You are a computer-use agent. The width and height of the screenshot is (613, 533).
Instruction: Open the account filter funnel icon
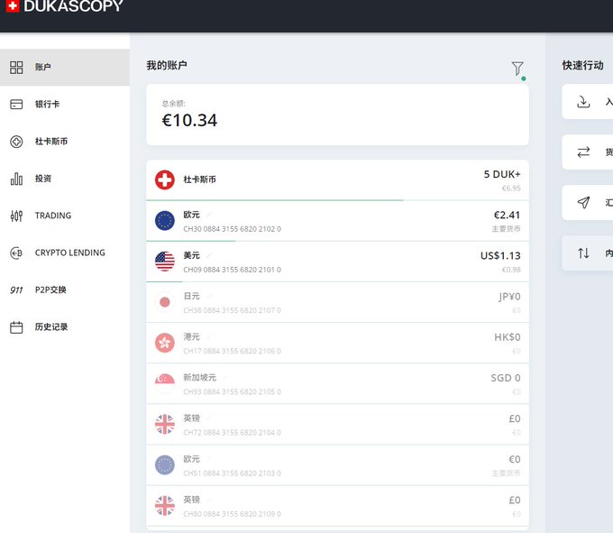pyautogui.click(x=517, y=69)
